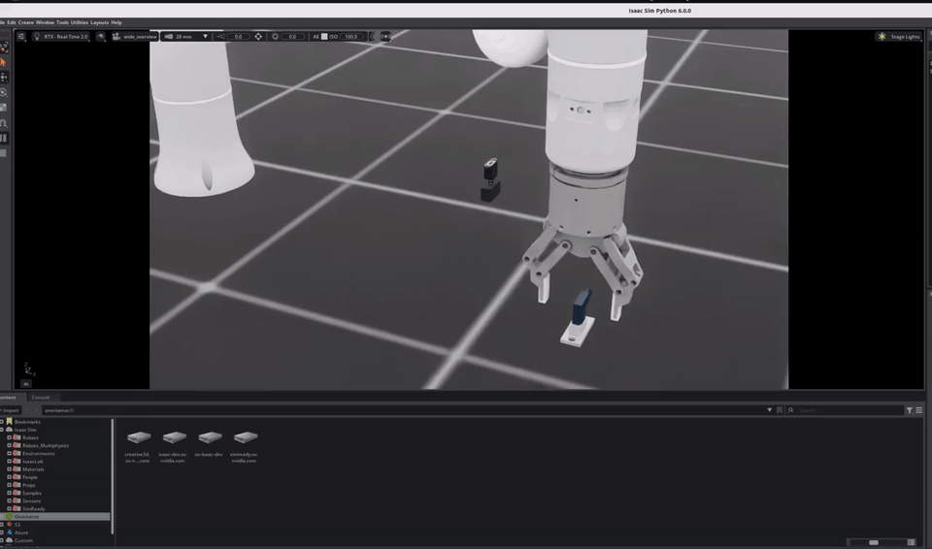Click the streaming broadcast icon in viewport toolbar
Screen dimensions: 932x549
click(x=385, y=36)
